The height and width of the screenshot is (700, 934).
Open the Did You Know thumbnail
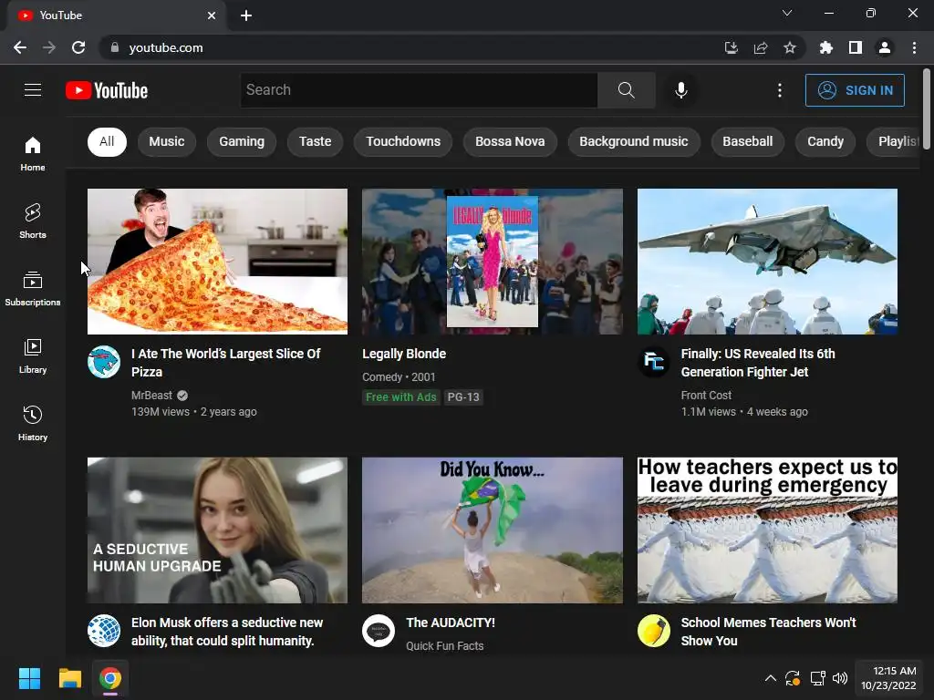click(493, 530)
